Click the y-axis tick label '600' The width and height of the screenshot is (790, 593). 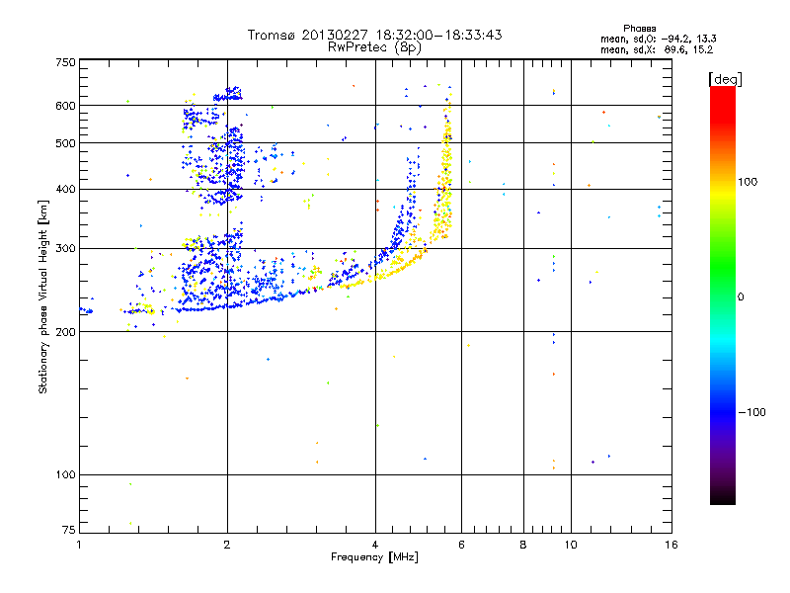tap(65, 106)
